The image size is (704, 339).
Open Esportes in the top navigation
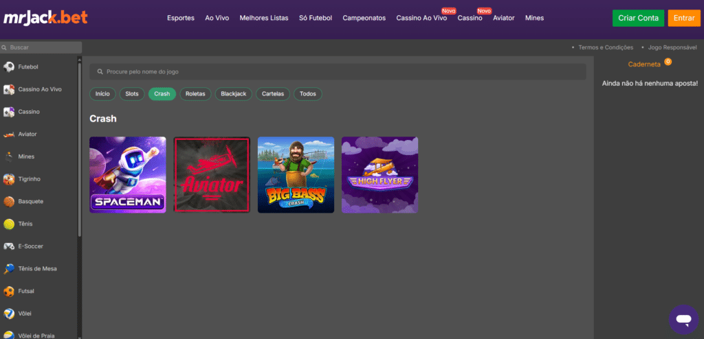[x=181, y=18]
